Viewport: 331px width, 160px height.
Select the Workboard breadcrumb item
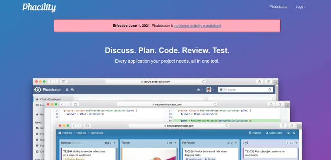tap(97, 133)
